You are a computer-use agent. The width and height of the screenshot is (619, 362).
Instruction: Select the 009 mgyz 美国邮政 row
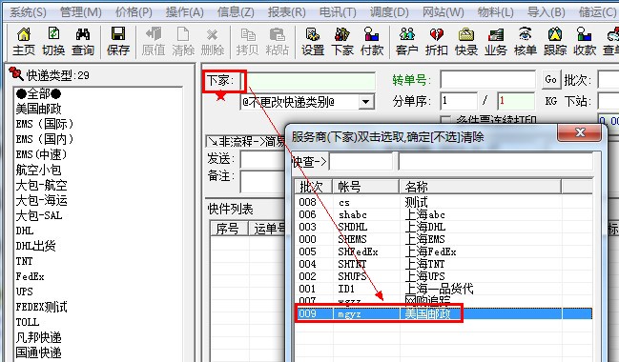[x=444, y=313]
